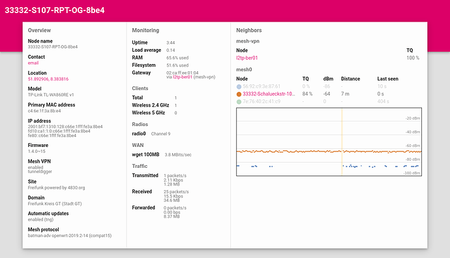Select primary MAC address c4:6e:1f:3a:8b:e4

44,111
